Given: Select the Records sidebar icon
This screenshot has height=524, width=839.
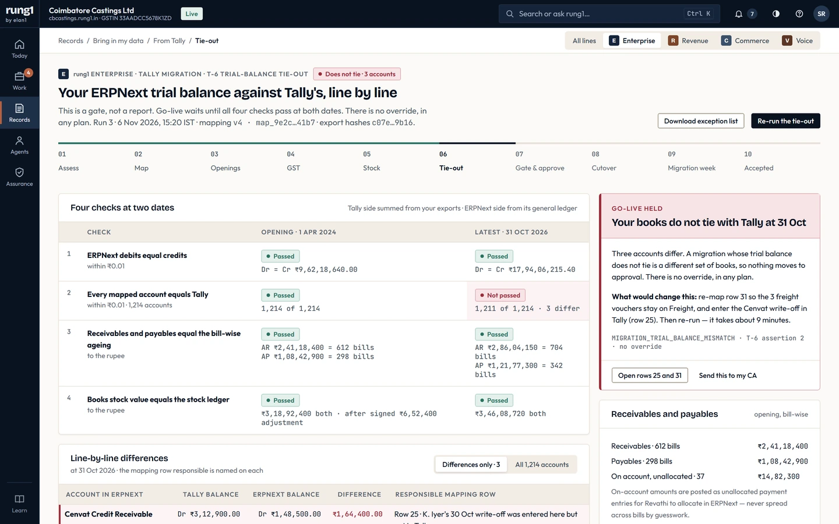Looking at the screenshot, I should point(19,113).
